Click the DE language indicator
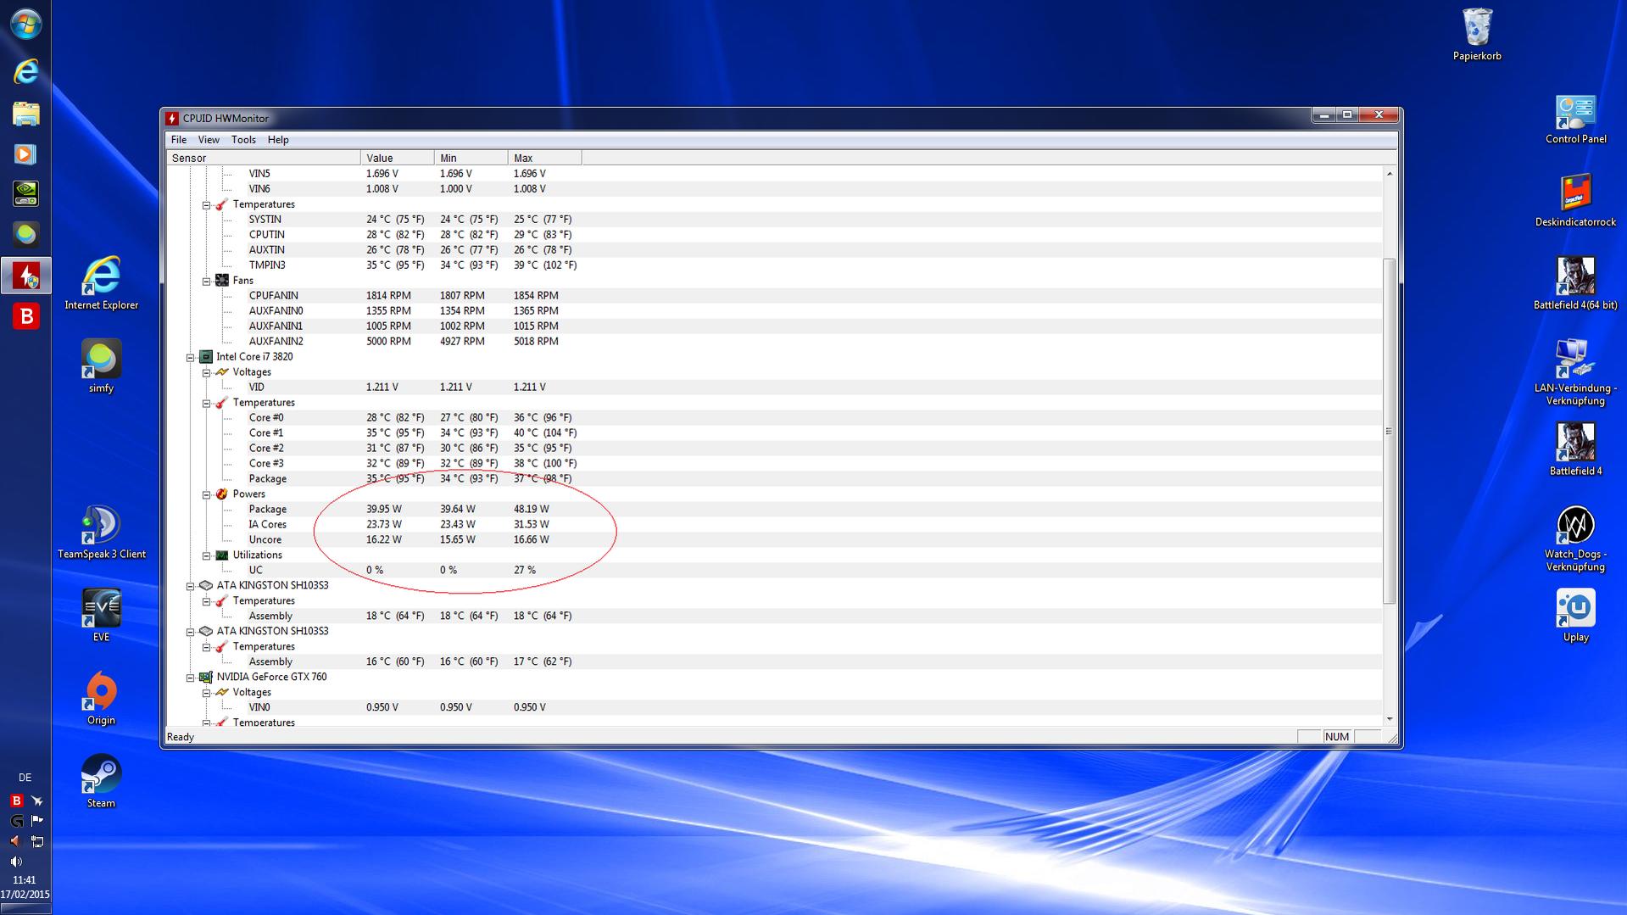 25,778
